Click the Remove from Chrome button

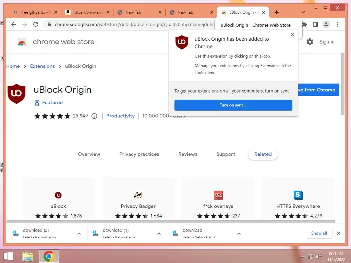(x=318, y=90)
